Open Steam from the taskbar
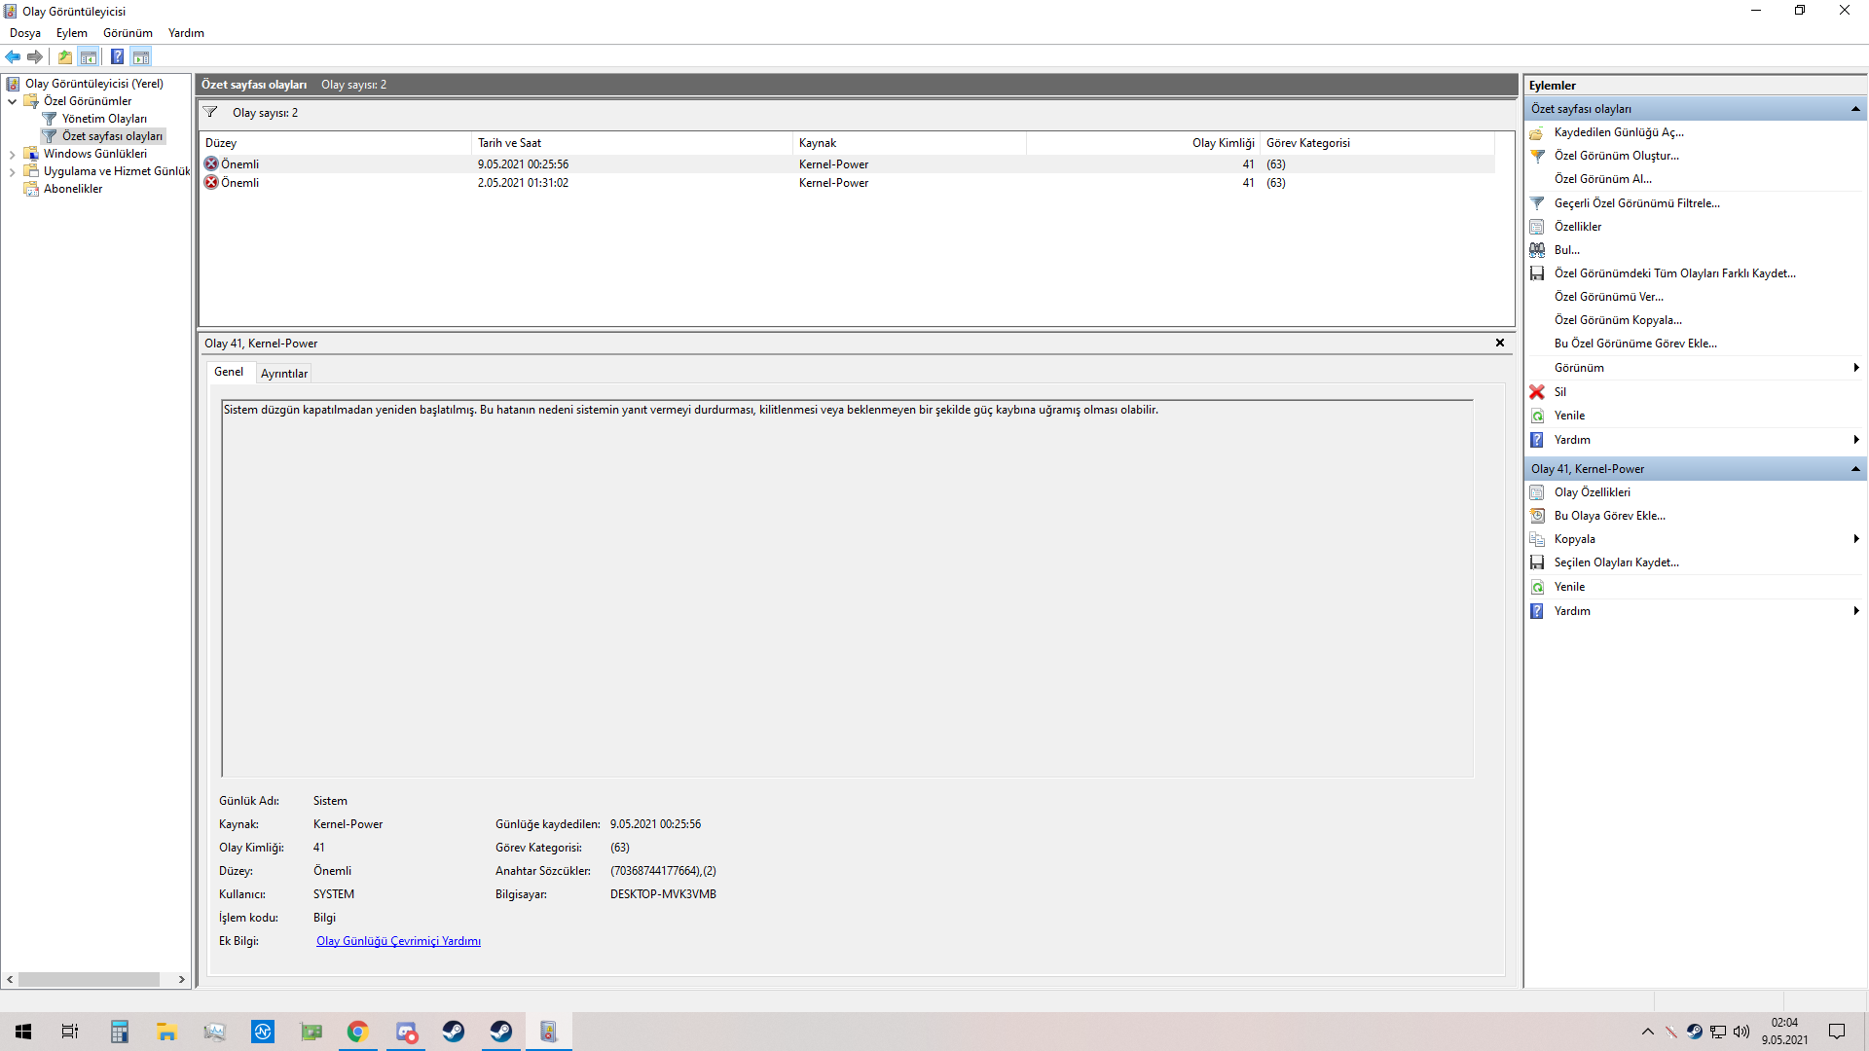1869x1051 pixels. click(454, 1032)
